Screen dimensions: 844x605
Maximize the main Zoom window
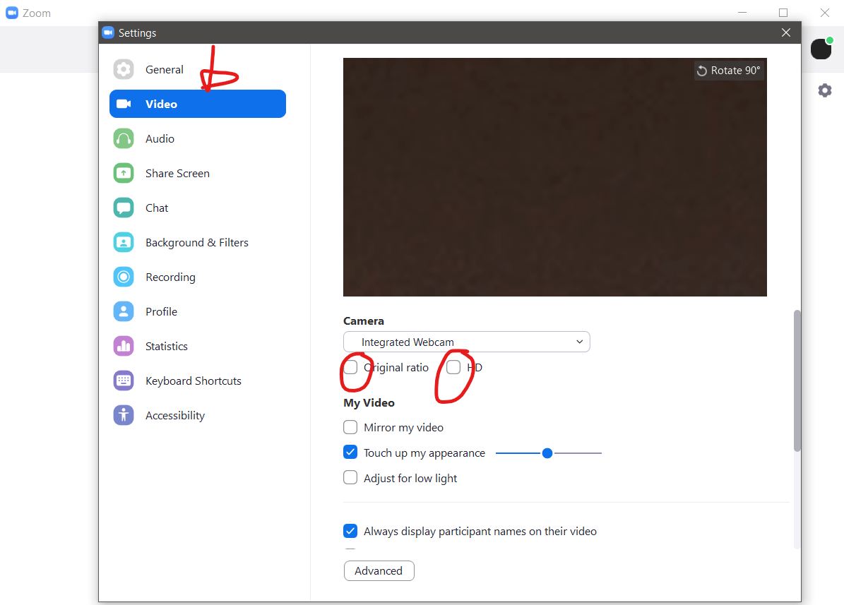tap(783, 13)
